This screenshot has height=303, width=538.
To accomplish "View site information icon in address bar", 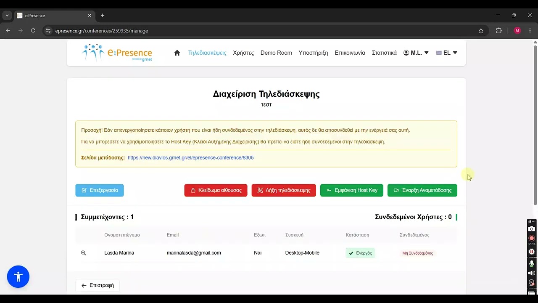I will (48, 31).
